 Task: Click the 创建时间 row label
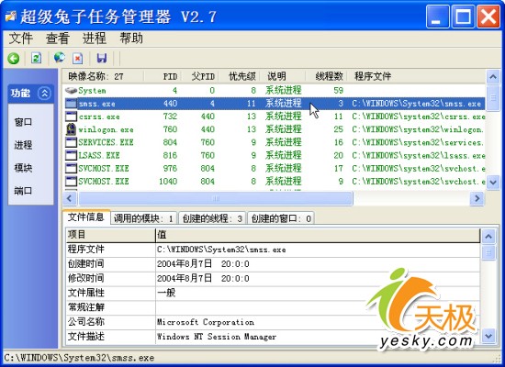click(x=86, y=264)
